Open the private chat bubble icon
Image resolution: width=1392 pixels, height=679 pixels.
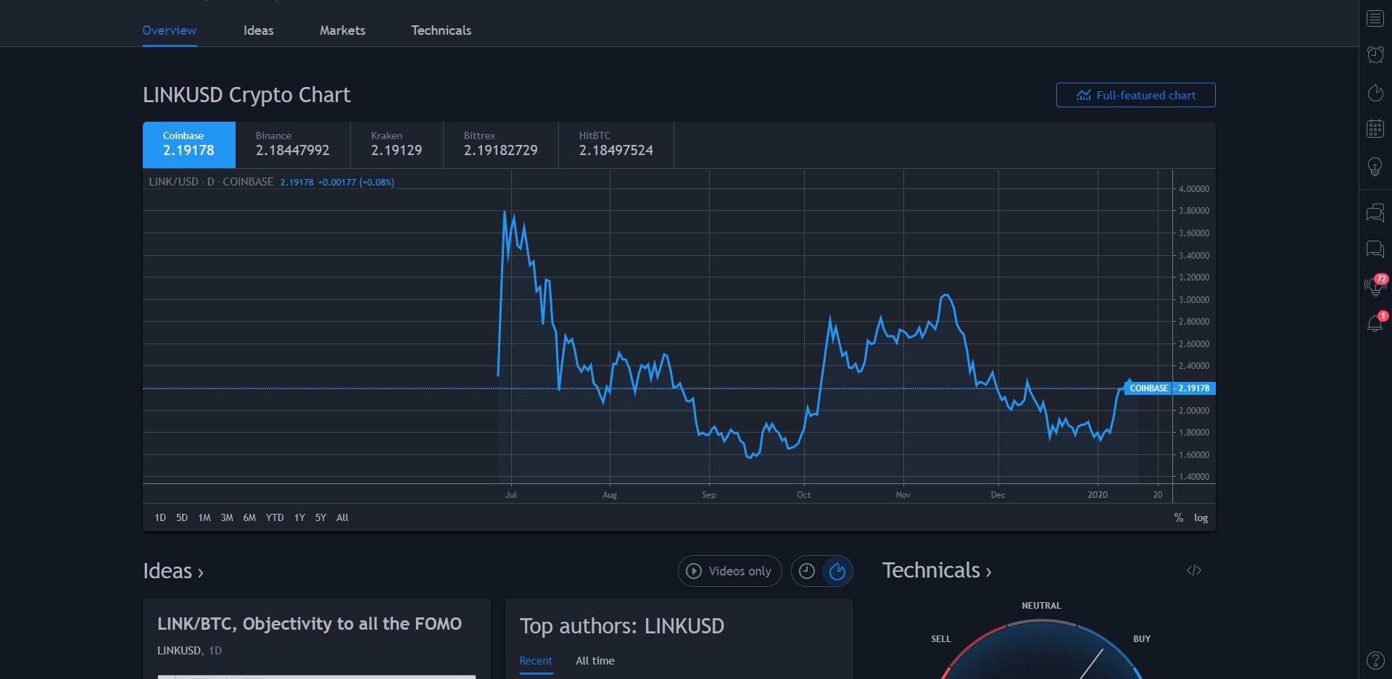click(1375, 249)
